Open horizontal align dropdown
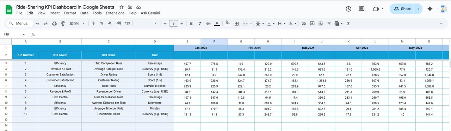451x131 pixels. pos(260,24)
